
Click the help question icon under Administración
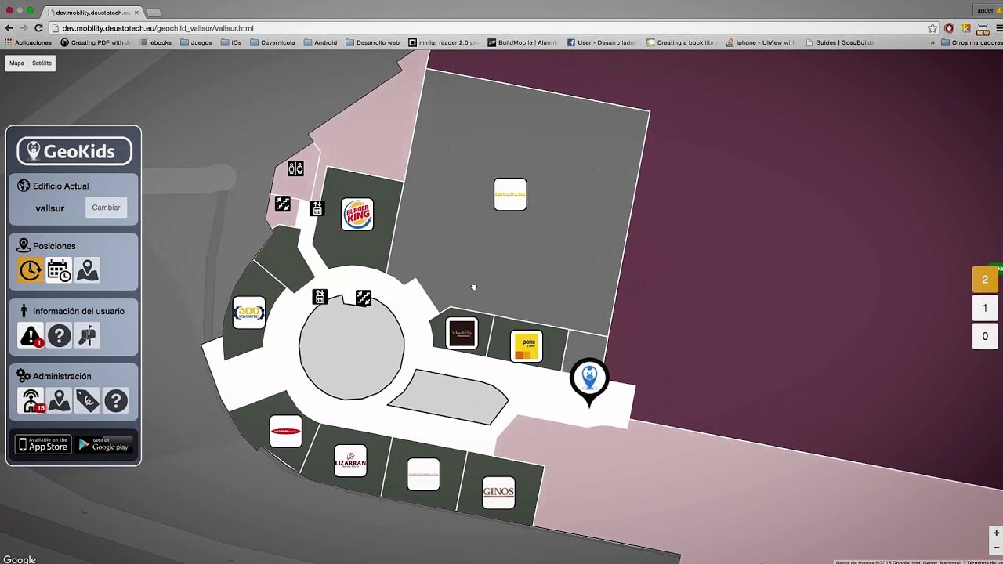tap(116, 401)
